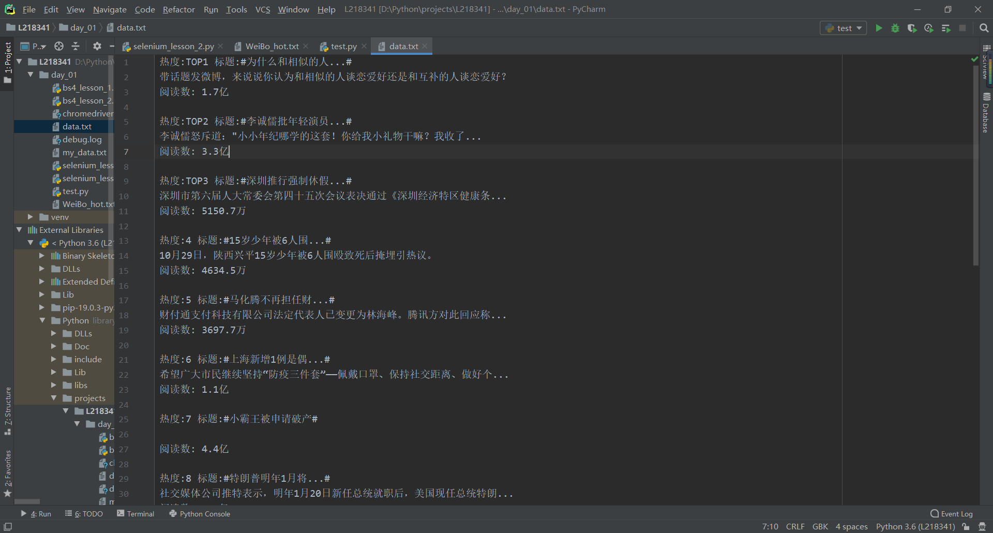Open Project panel settings gear icon
Screen dimensions: 993x533
[97, 46]
